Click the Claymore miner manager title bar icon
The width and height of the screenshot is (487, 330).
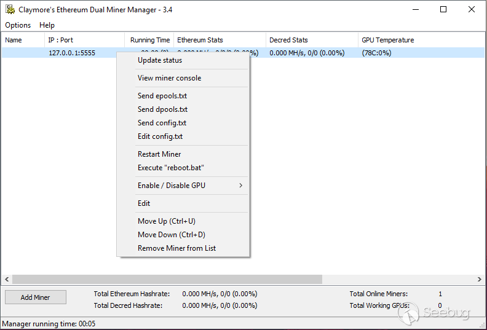click(x=10, y=10)
